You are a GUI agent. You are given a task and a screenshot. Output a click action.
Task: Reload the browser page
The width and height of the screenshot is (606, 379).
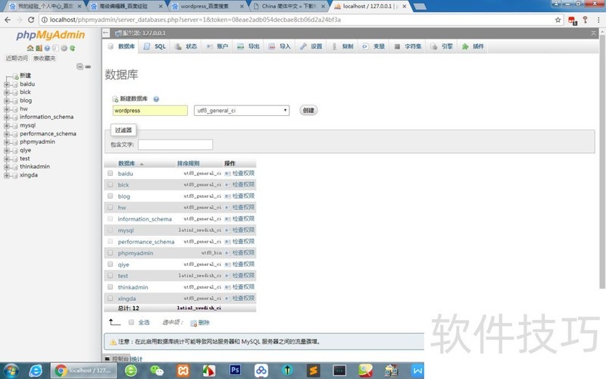[x=31, y=20]
